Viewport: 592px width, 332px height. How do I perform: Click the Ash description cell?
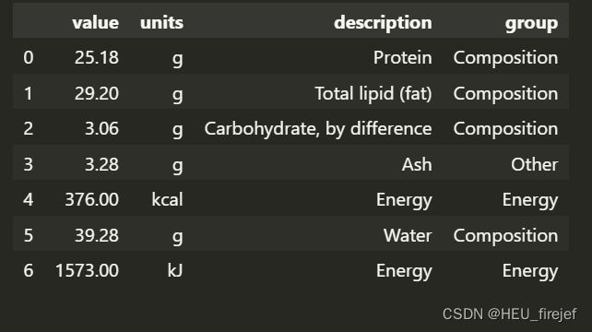[417, 164]
